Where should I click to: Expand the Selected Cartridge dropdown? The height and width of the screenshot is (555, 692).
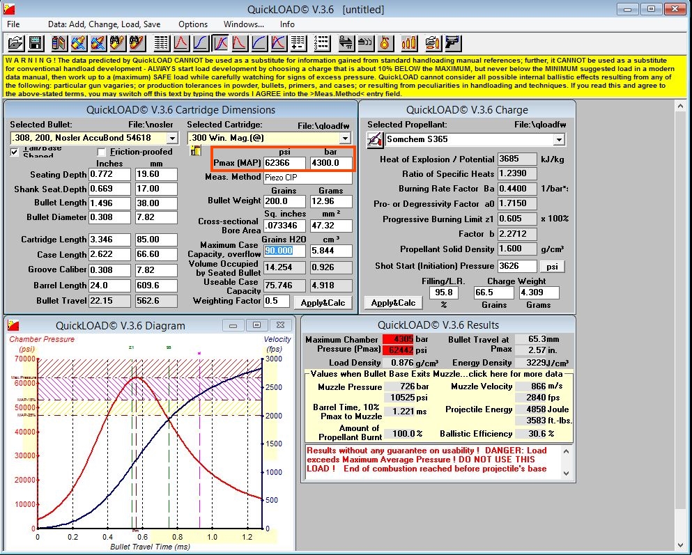point(346,138)
